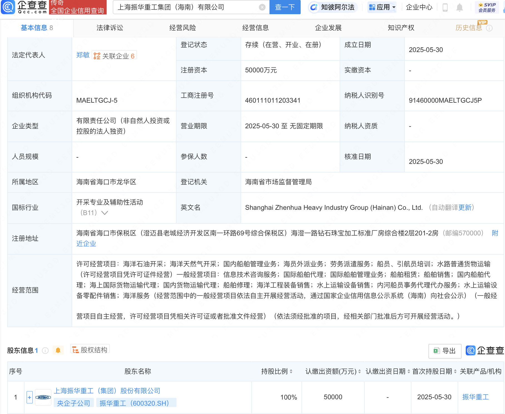
Task: Switch to 经营信息 tab
Action: click(x=256, y=28)
